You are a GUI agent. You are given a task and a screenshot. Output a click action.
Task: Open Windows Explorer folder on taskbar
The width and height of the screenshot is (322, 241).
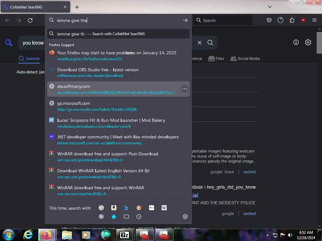67,235
